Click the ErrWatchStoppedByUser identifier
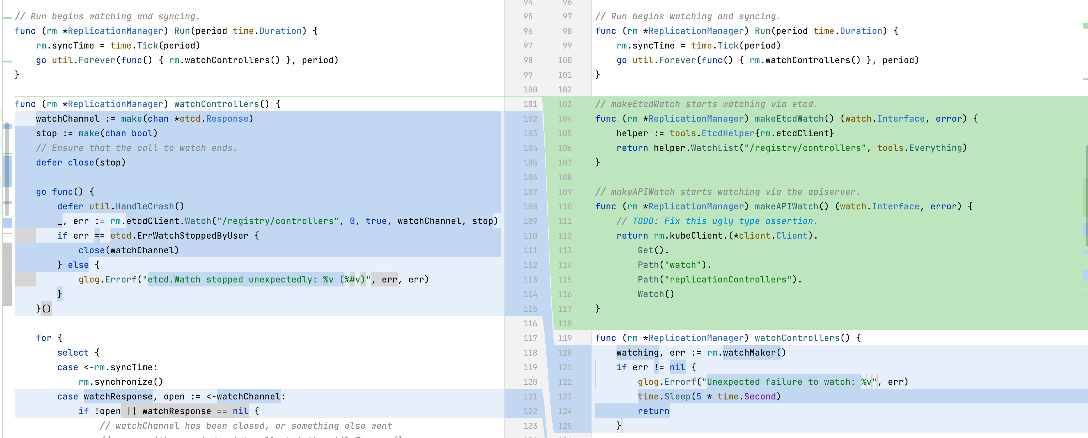This screenshot has height=438, width=1088. [x=192, y=236]
